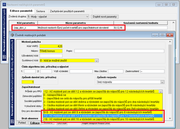Open the Sestava tab in the parameter window
Viewport: 180px width, 129px height.
coord(41,11)
